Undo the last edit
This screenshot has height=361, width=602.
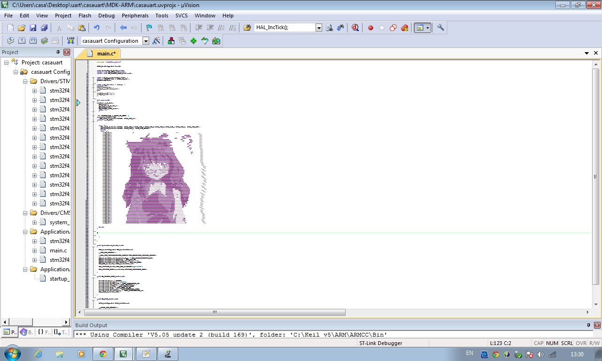96,28
